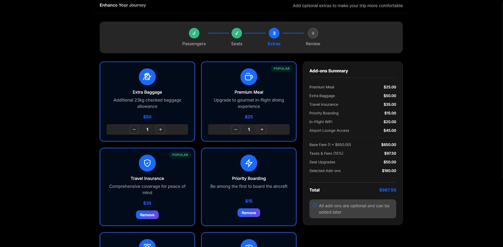
Task: Click the Passengers step label
Action: [194, 44]
